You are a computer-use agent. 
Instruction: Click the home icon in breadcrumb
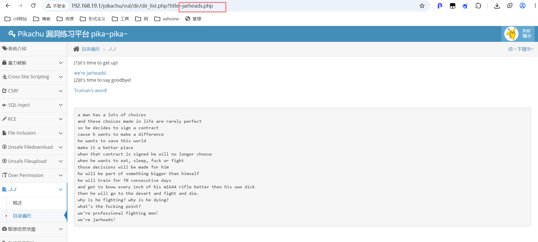point(76,49)
